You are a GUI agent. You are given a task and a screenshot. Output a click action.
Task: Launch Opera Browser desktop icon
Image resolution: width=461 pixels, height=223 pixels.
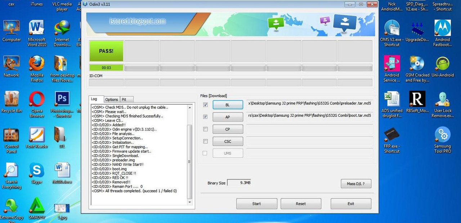point(37,104)
